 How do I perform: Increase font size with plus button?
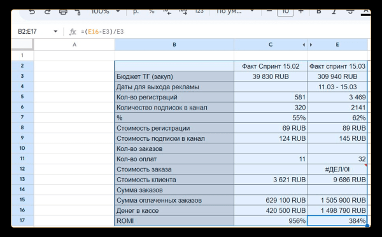[301, 11]
